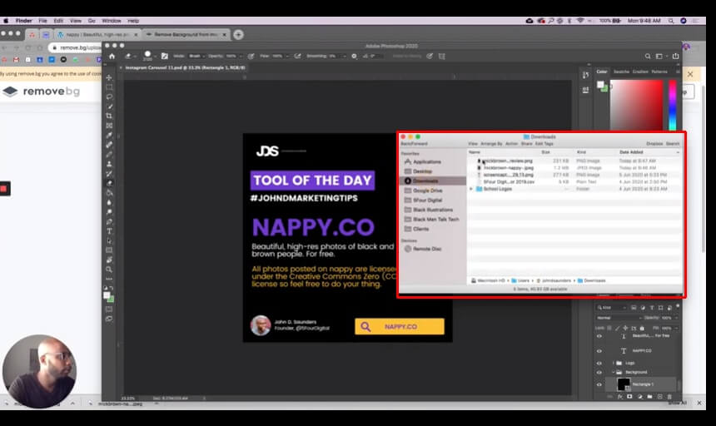Create a new group folder icon
The height and width of the screenshot is (426, 716).
point(649,397)
